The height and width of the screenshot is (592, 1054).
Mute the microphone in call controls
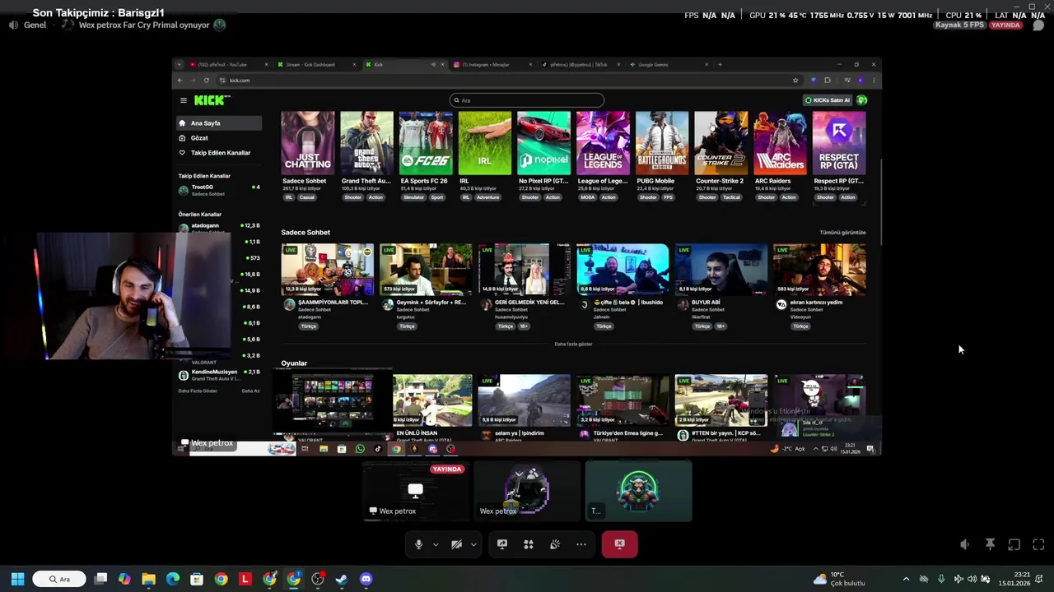tap(418, 544)
